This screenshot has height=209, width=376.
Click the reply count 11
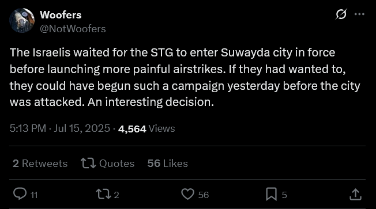point(34,195)
